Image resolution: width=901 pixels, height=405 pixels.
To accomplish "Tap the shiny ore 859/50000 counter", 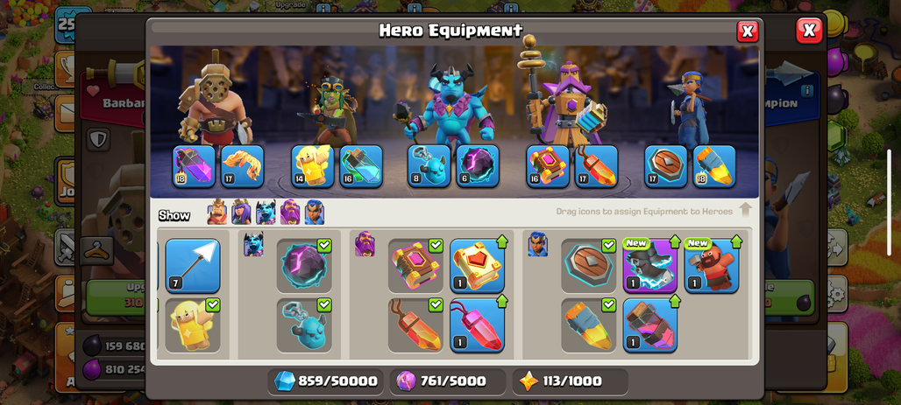I will point(326,381).
